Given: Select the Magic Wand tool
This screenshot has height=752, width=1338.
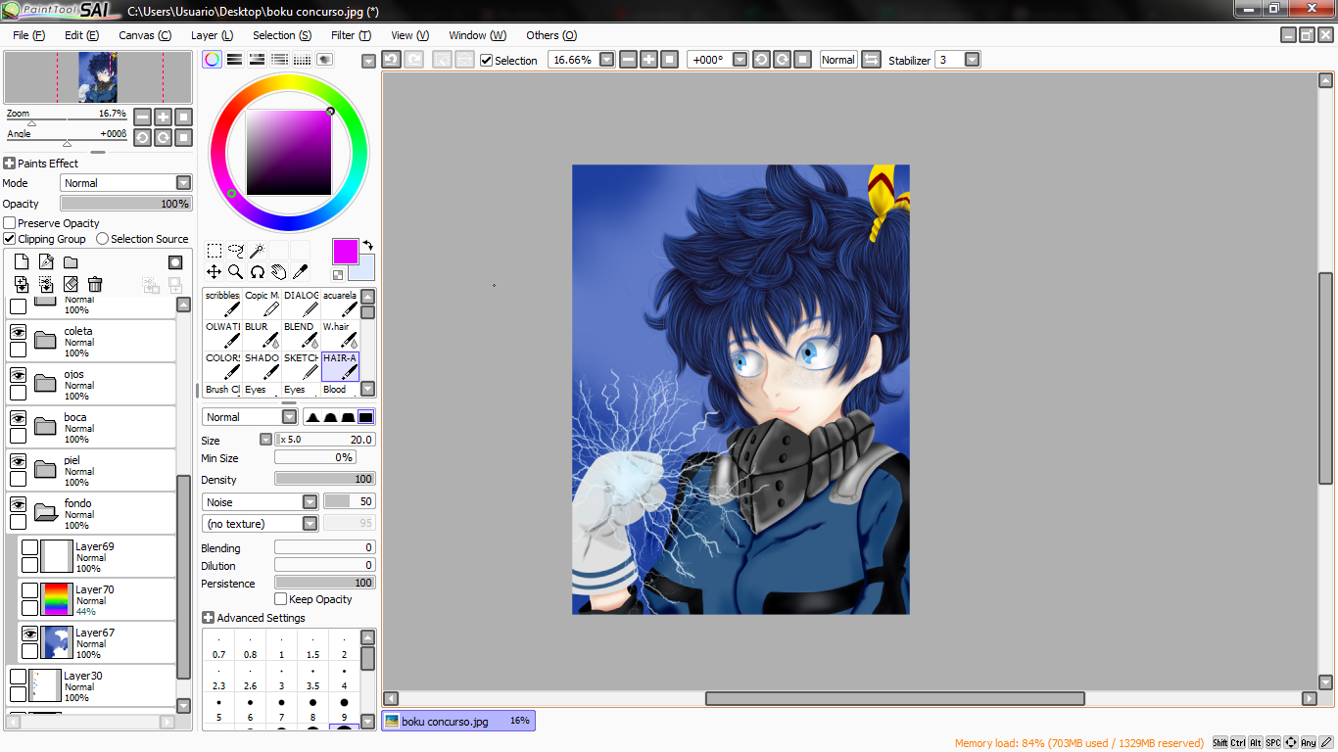Looking at the screenshot, I should pyautogui.click(x=258, y=251).
